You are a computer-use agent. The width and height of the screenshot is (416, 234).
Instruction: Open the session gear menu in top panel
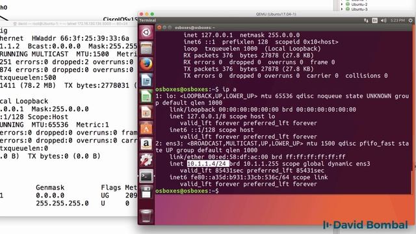pos(410,20)
